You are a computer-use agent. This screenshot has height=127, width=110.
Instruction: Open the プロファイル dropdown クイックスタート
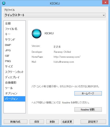click(55, 15)
